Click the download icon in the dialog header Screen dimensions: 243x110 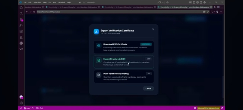(x=96, y=31)
